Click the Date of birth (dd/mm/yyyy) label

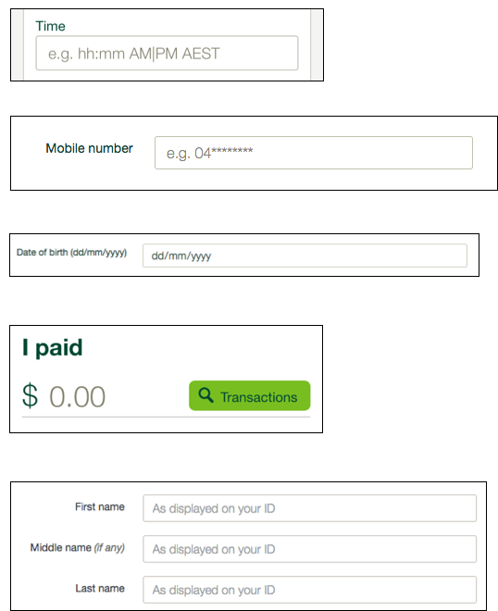[71, 253]
